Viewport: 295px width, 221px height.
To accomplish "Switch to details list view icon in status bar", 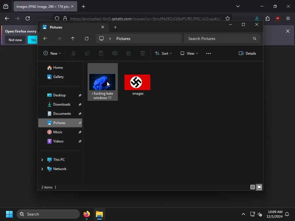I will (x=252, y=187).
